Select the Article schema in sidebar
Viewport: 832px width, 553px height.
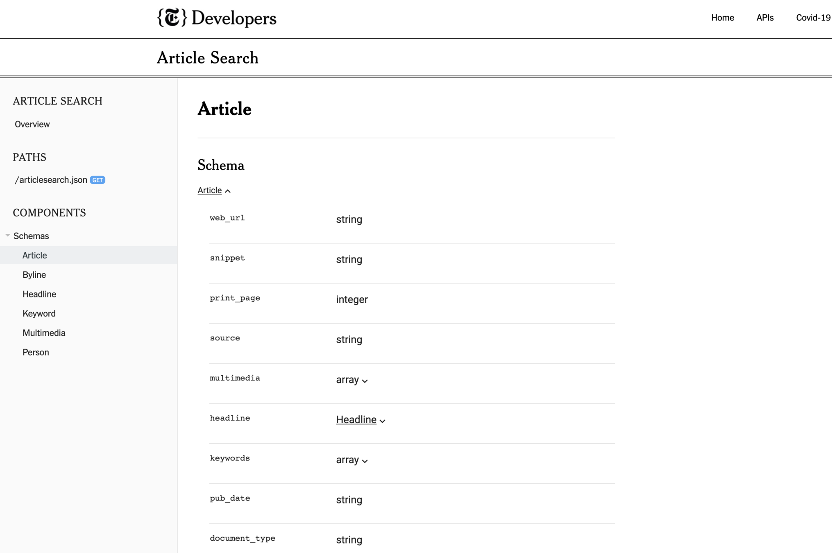[34, 255]
